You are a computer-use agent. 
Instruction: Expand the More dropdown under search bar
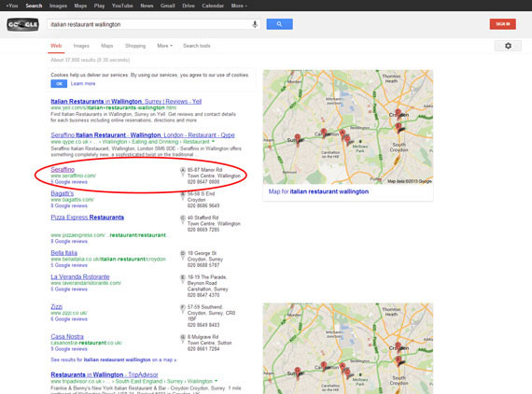[x=164, y=46]
